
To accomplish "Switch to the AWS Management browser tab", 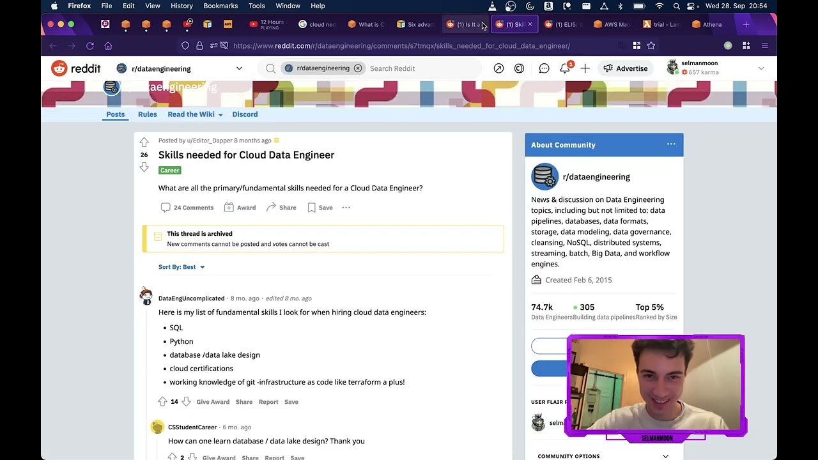I will click(612, 24).
